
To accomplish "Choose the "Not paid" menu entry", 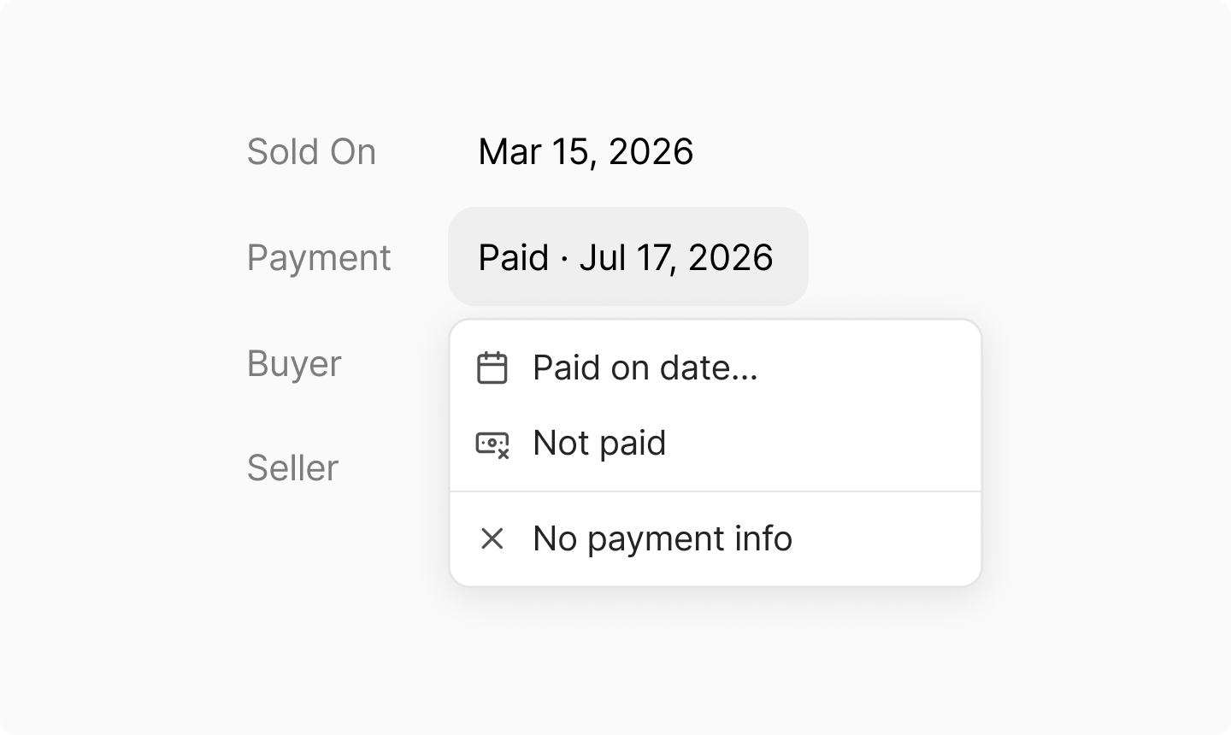I will (x=716, y=444).
